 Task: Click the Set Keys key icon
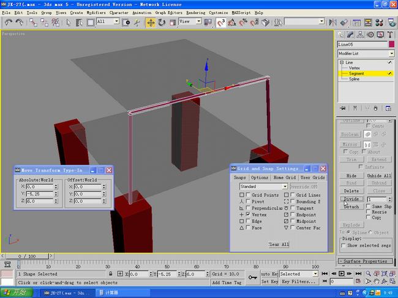(253, 277)
